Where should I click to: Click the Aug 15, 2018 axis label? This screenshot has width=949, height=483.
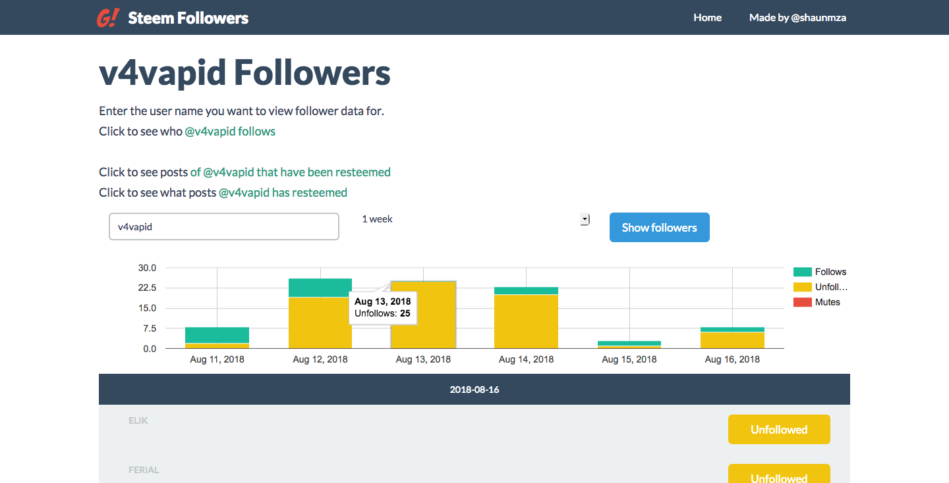[629, 359]
